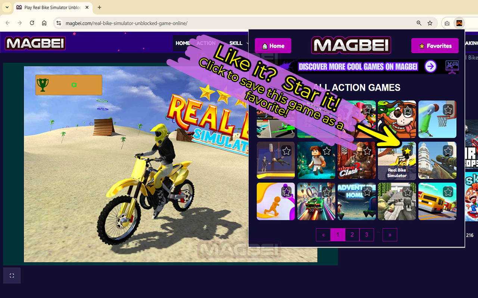This screenshot has width=478, height=298.
Task: Open the basketball dunk game thumbnail
Action: pos(437,119)
